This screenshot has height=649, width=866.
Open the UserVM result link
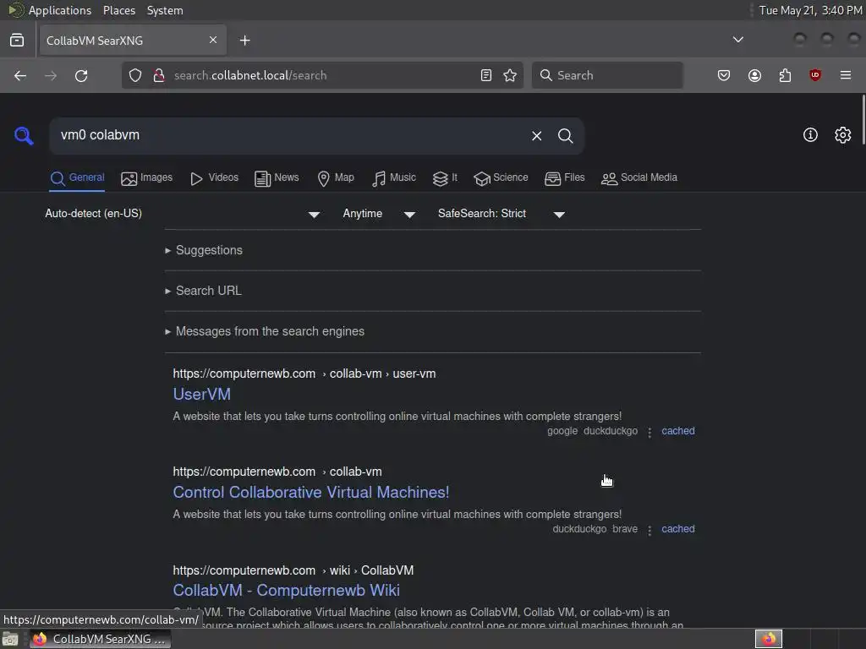click(201, 394)
